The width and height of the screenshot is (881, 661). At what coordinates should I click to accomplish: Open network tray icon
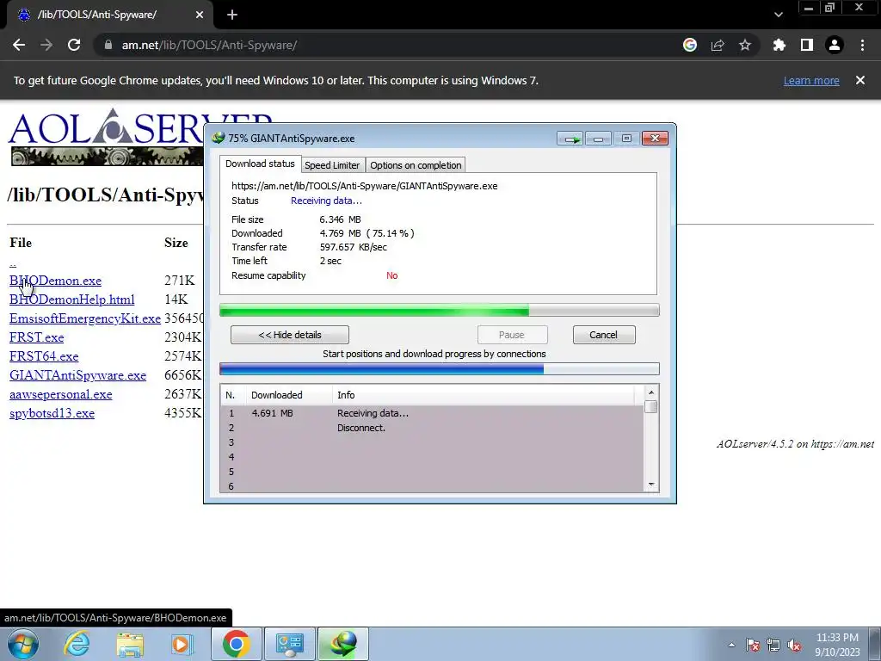coord(773,645)
